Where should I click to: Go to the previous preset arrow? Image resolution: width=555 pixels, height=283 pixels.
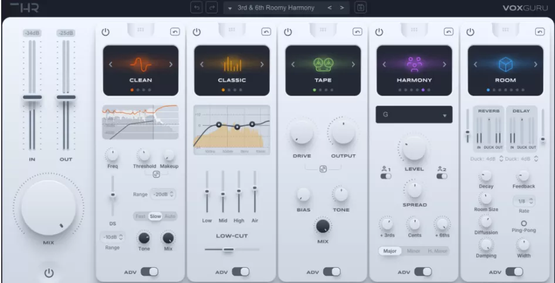tap(330, 8)
